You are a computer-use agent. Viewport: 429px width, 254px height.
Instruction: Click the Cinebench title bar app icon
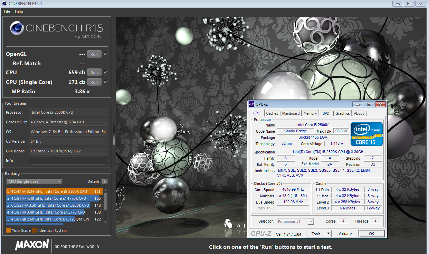(x=4, y=3)
